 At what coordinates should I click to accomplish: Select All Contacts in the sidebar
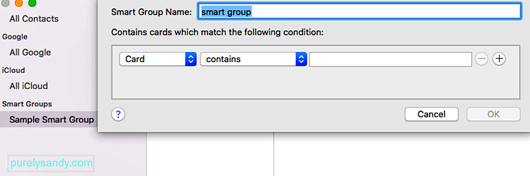[34, 19]
